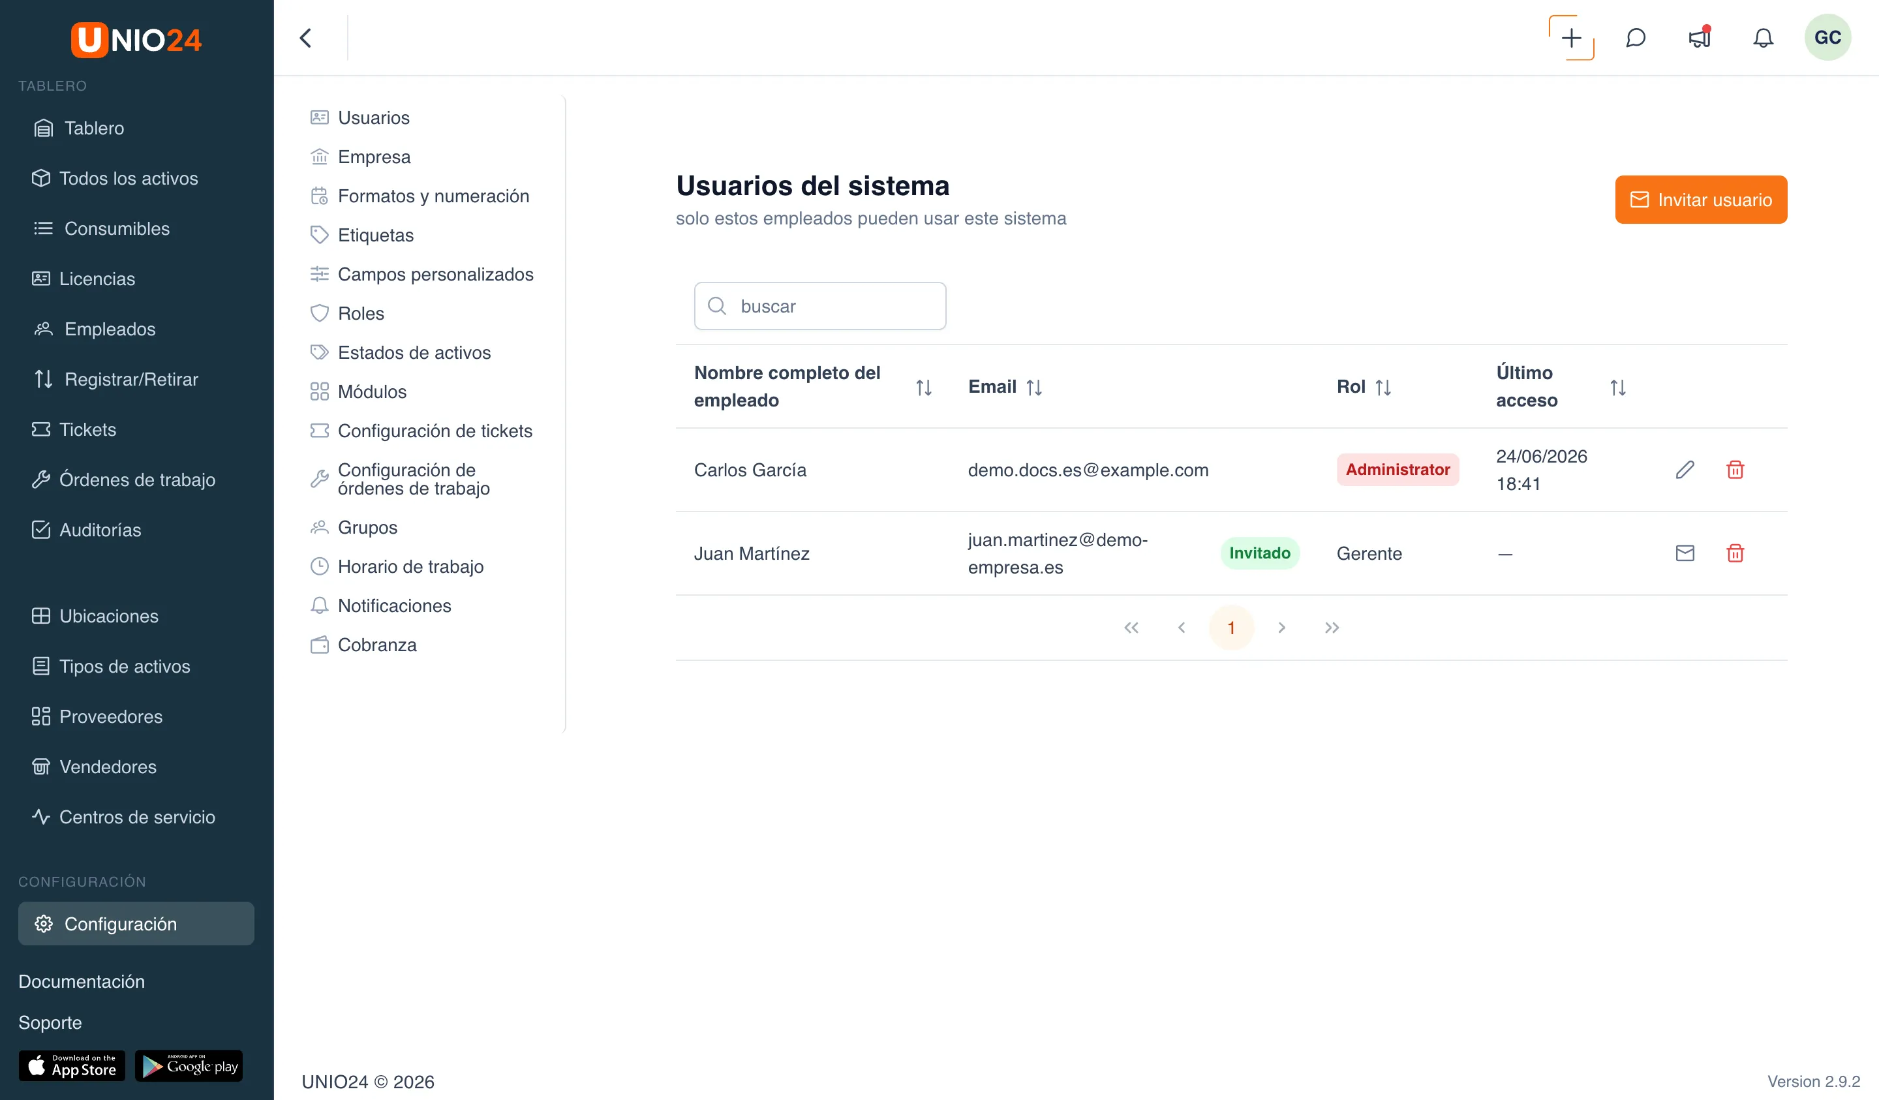The image size is (1879, 1100).
Task: Sort the Email column
Action: tap(1033, 387)
